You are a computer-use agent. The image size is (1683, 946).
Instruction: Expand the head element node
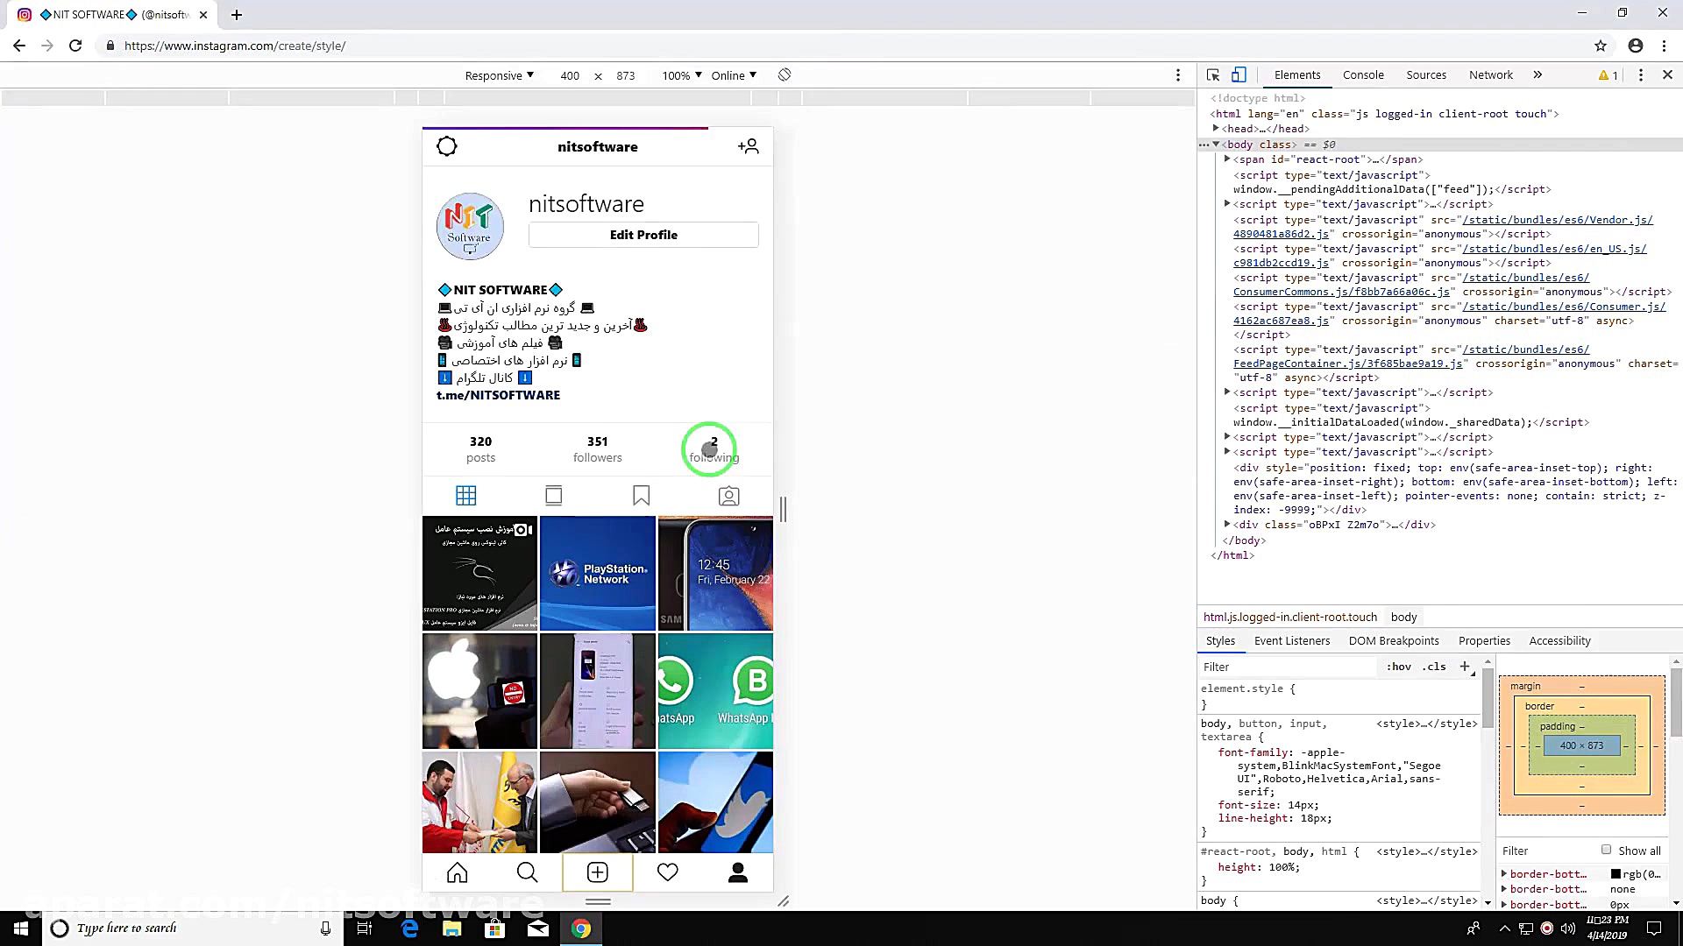click(1217, 129)
